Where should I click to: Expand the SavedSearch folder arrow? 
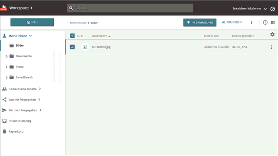[x=7, y=78]
